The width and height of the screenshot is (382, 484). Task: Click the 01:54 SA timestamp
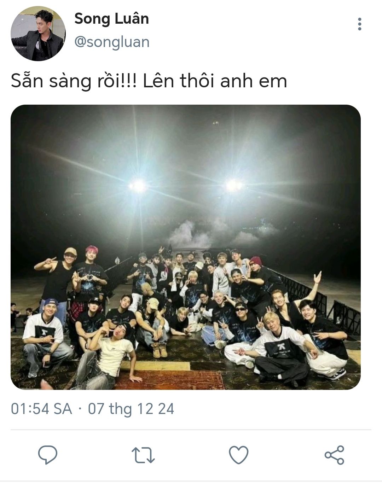click(41, 409)
